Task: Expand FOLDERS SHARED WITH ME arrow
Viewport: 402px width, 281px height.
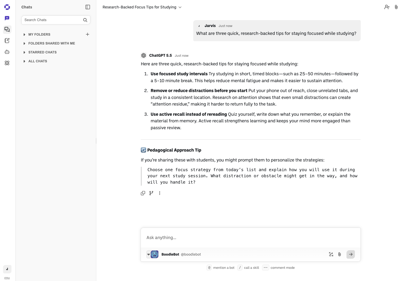Action: [x=24, y=43]
